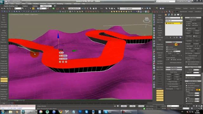This screenshot has width=203, height=114.
Task: Open selection filter dropdown in toolbar
Action: tap(18, 9)
